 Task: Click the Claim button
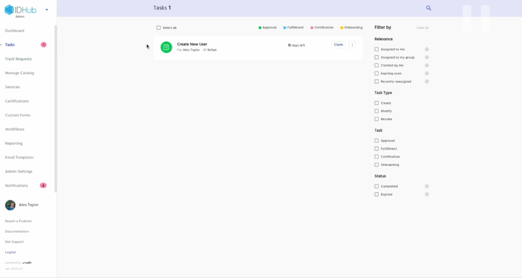338,45
